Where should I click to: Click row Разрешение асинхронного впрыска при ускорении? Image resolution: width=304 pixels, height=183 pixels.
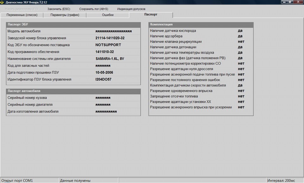[201, 107]
